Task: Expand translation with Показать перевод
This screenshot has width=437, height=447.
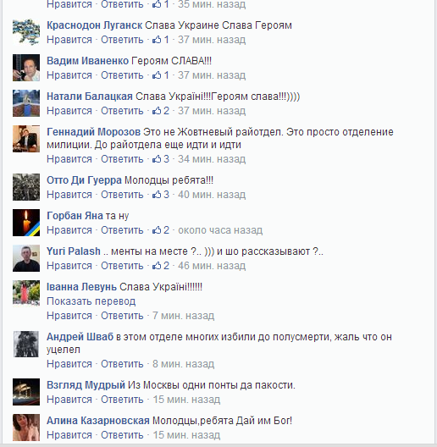Action: click(x=91, y=301)
